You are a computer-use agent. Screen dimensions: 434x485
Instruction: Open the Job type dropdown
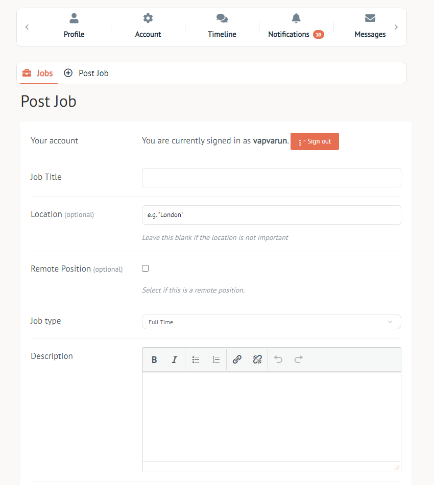coord(271,322)
